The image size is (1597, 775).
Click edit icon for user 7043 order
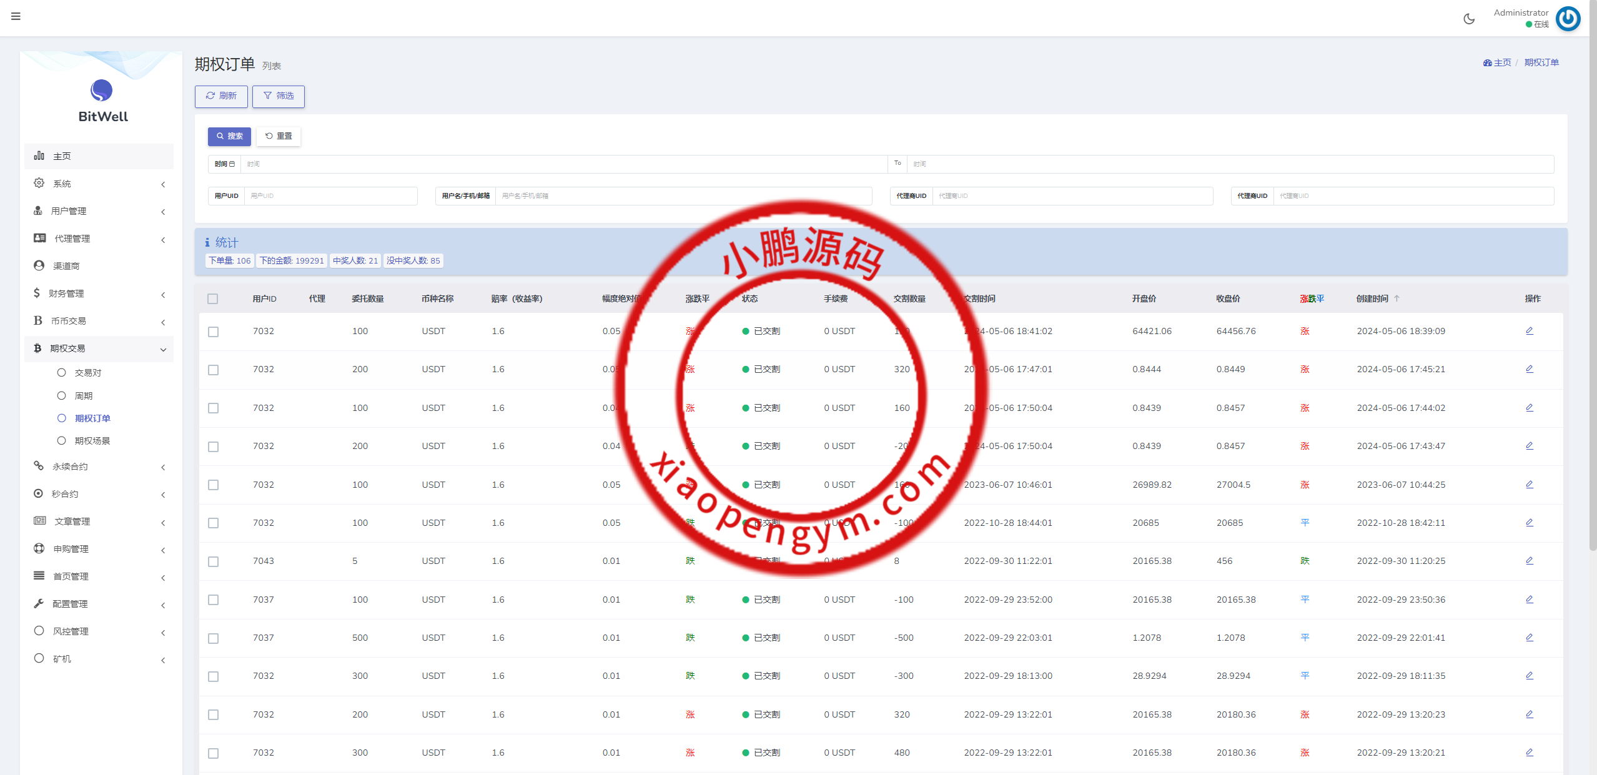click(x=1529, y=561)
